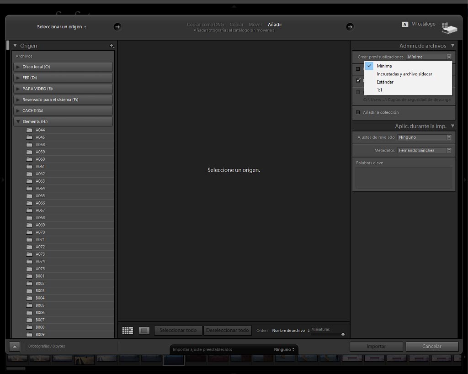This screenshot has width=468, height=374.
Task: Open the Importar ajuste preestablecido dropdown
Action: pyautogui.click(x=284, y=349)
